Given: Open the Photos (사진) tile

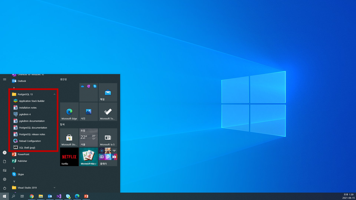Looking at the screenshot, I should click(x=88, y=112).
